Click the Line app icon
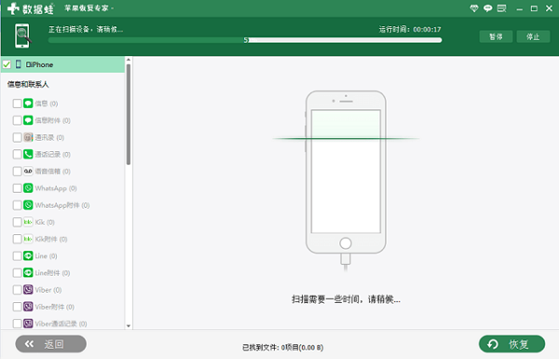Viewport: 559px width, 359px height. (x=28, y=255)
